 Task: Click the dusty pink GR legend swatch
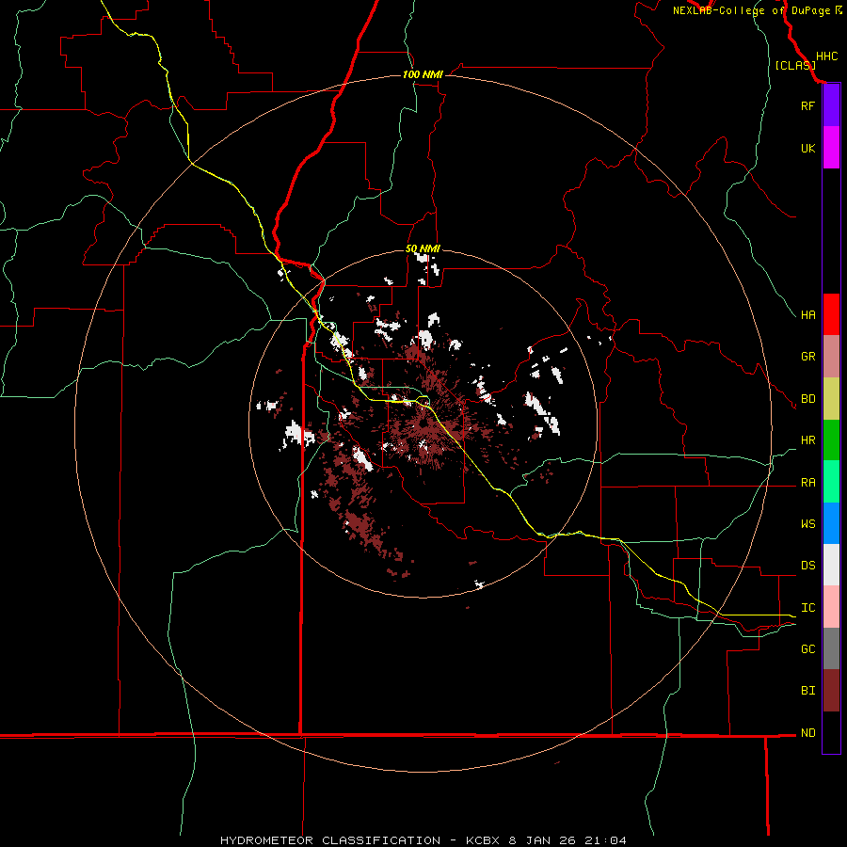831,357
